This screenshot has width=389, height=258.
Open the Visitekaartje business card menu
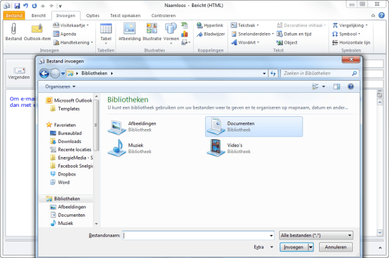point(71,25)
